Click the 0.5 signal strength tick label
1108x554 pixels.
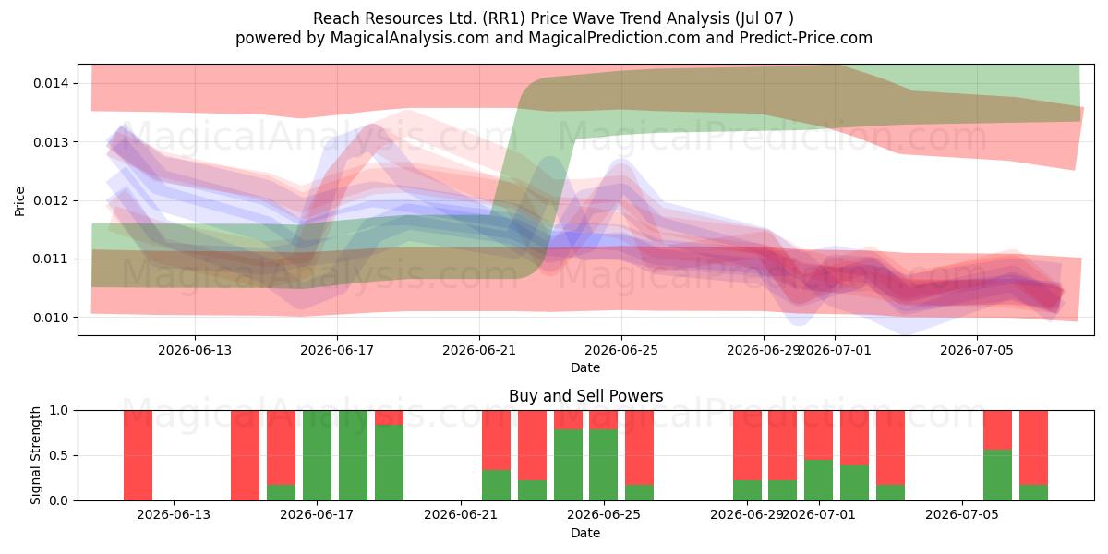59,455
